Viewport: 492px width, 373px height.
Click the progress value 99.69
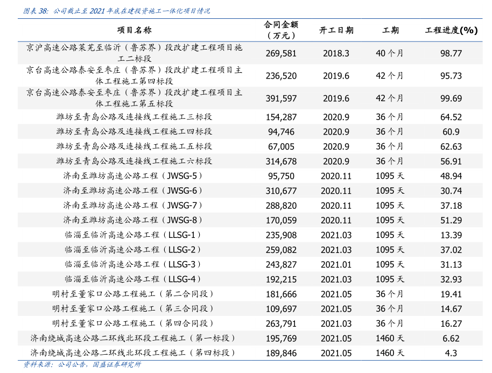[451, 98]
